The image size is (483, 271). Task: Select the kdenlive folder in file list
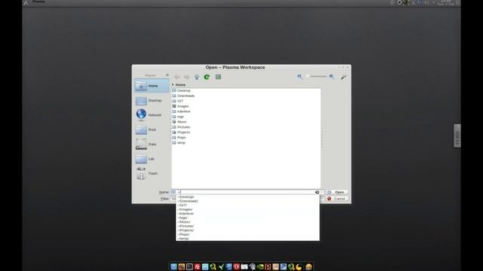[x=181, y=111]
